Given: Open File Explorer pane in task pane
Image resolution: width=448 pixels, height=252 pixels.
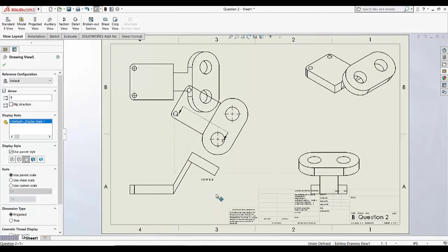Looking at the screenshot, I should [444, 64].
